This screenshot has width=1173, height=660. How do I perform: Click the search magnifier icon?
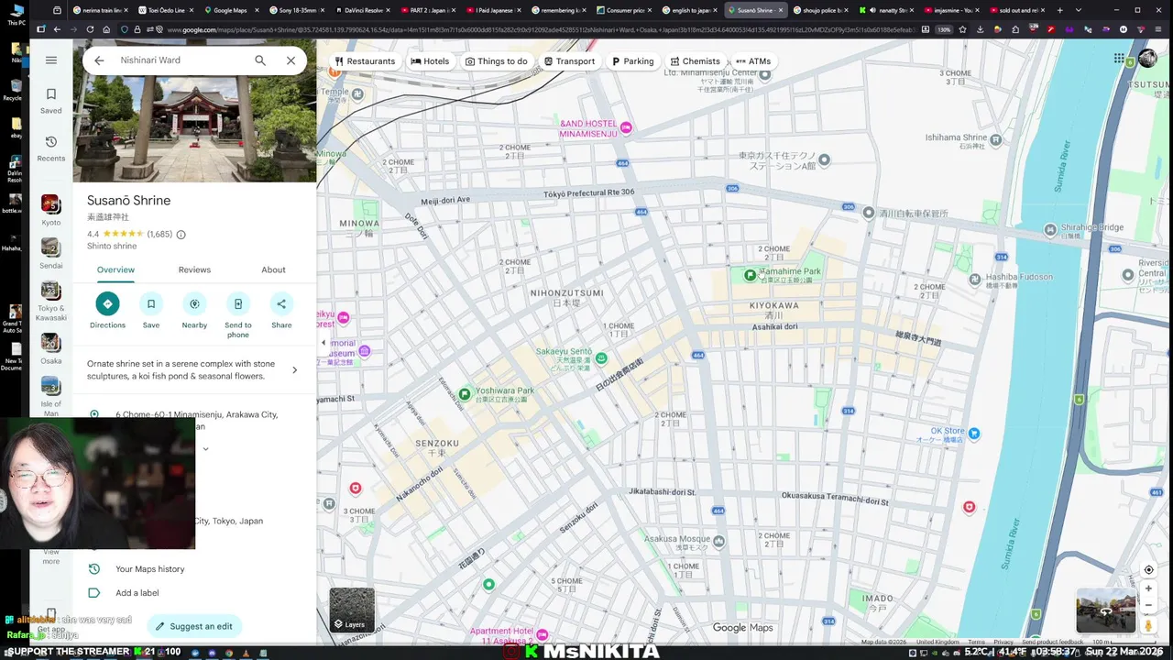point(260,60)
